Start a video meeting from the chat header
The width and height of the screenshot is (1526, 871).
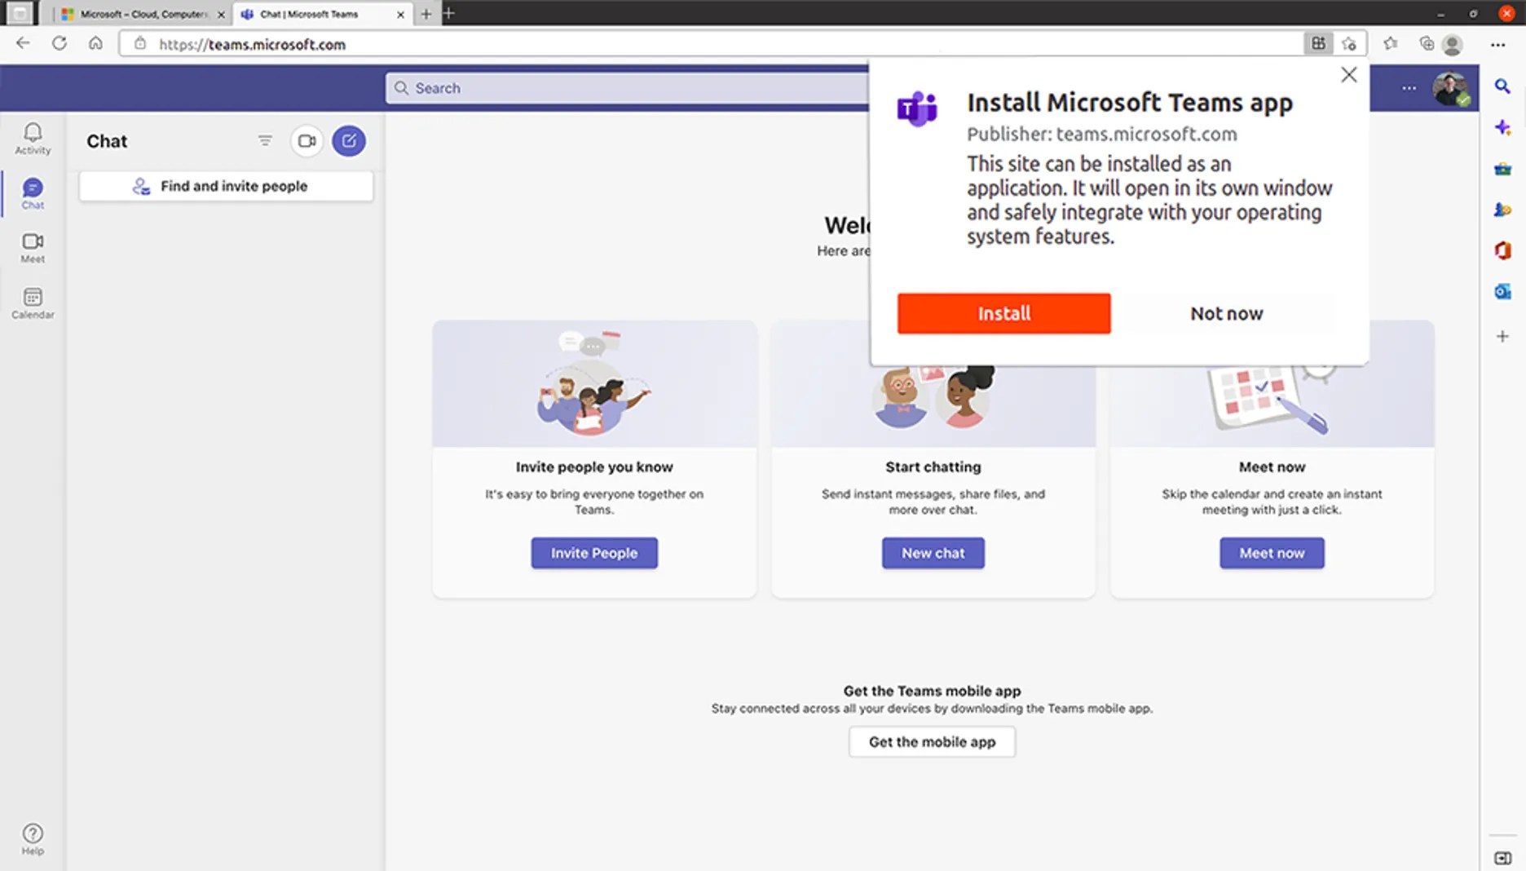click(x=307, y=140)
